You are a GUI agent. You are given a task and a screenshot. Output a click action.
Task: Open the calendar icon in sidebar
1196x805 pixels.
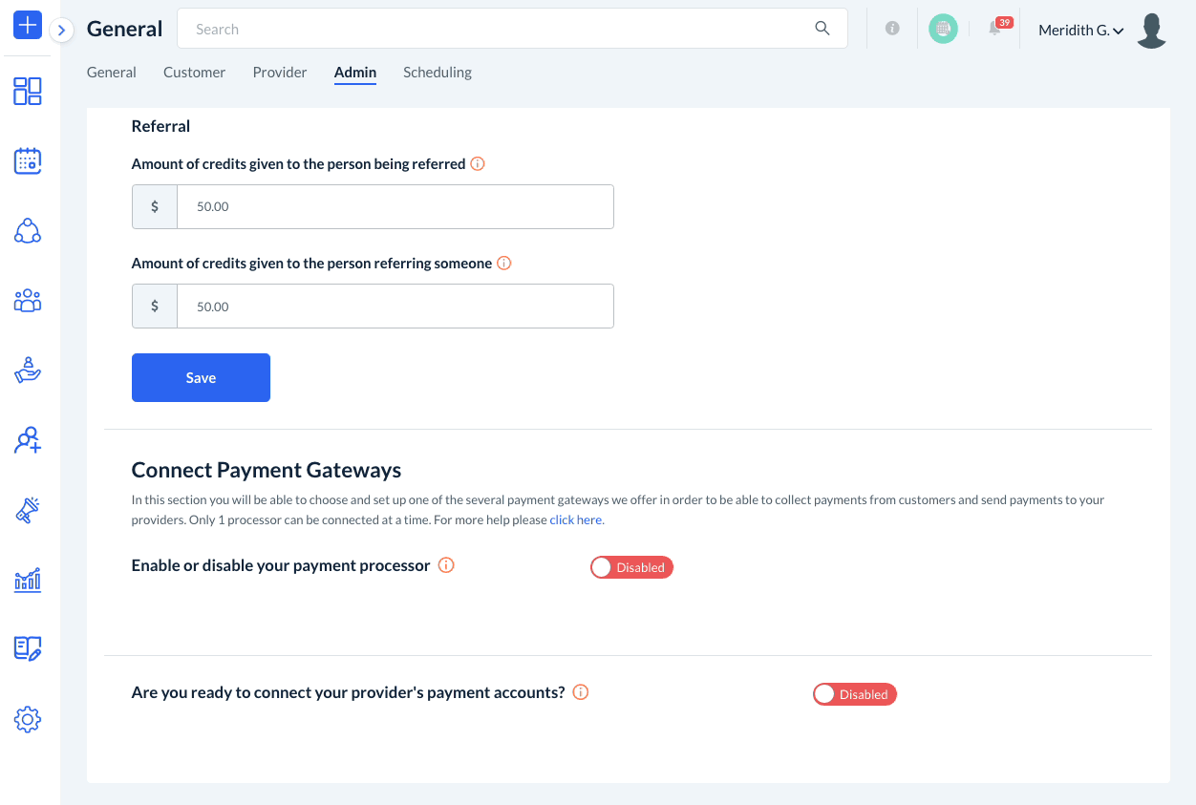click(27, 161)
